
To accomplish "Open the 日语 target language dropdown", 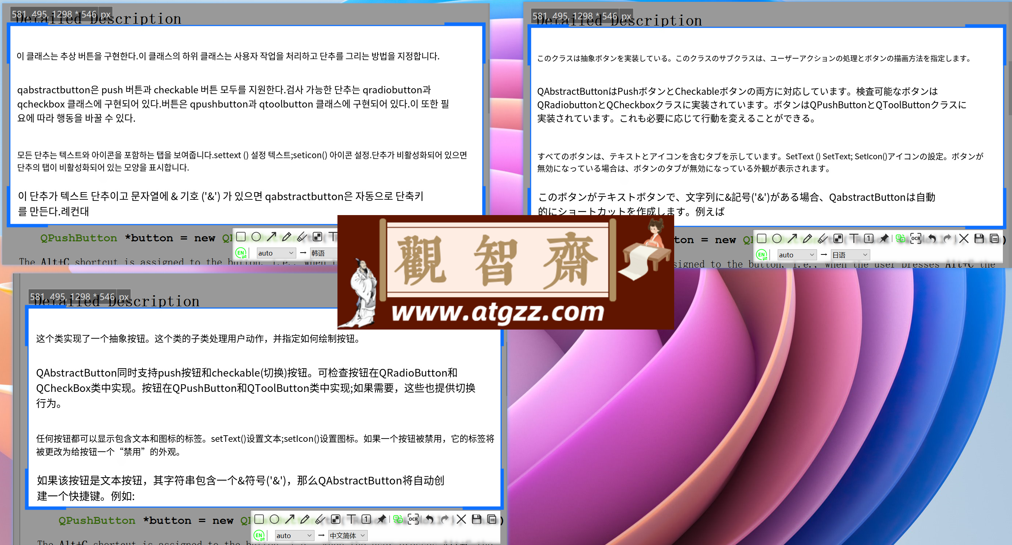I will click(x=850, y=254).
